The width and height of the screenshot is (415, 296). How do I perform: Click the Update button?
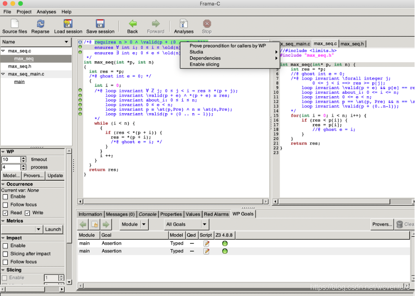point(55,175)
